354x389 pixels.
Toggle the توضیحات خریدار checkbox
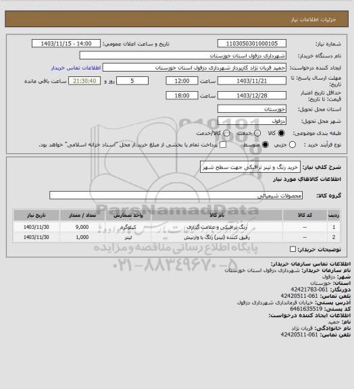pos(293,249)
